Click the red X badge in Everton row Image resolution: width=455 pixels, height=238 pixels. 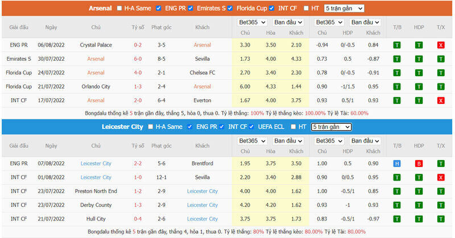(x=440, y=101)
